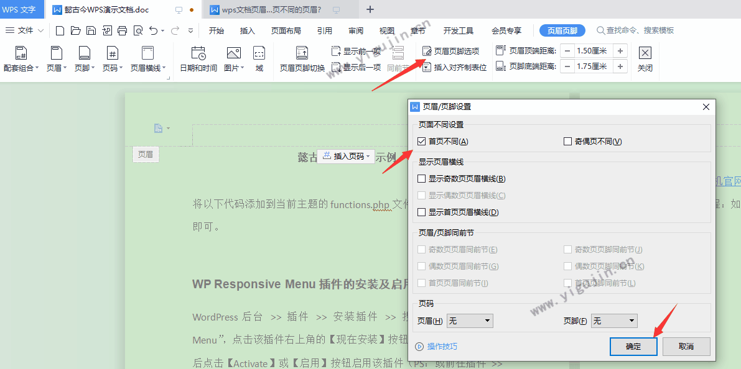Open the 插入 ribbon tab
741x369 pixels.
click(x=247, y=30)
